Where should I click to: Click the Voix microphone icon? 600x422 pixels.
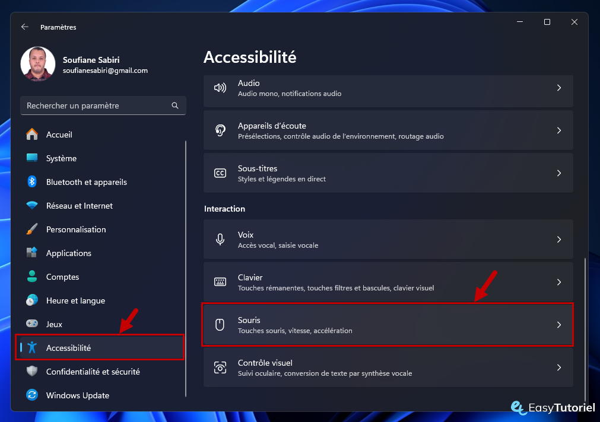[220, 239]
